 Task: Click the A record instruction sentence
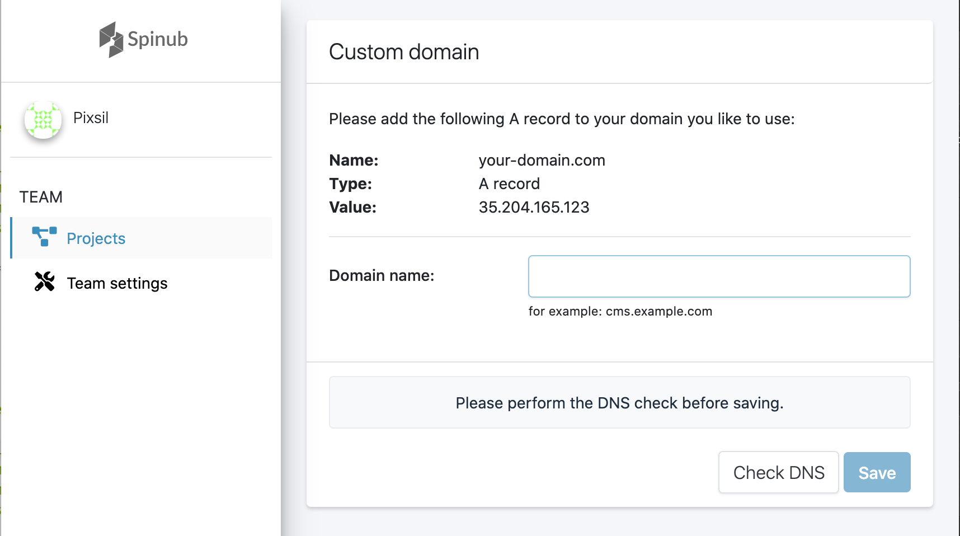(563, 119)
